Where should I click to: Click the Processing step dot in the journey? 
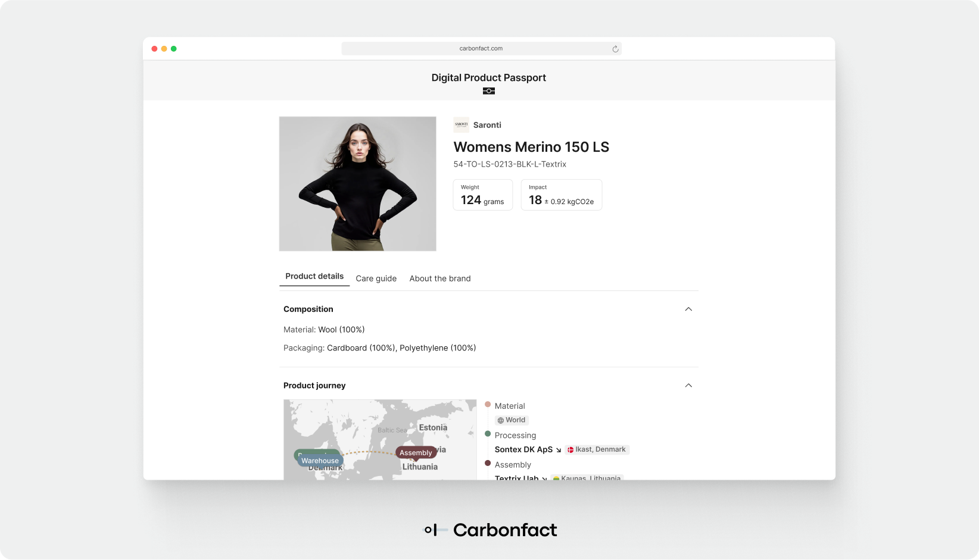coord(488,434)
